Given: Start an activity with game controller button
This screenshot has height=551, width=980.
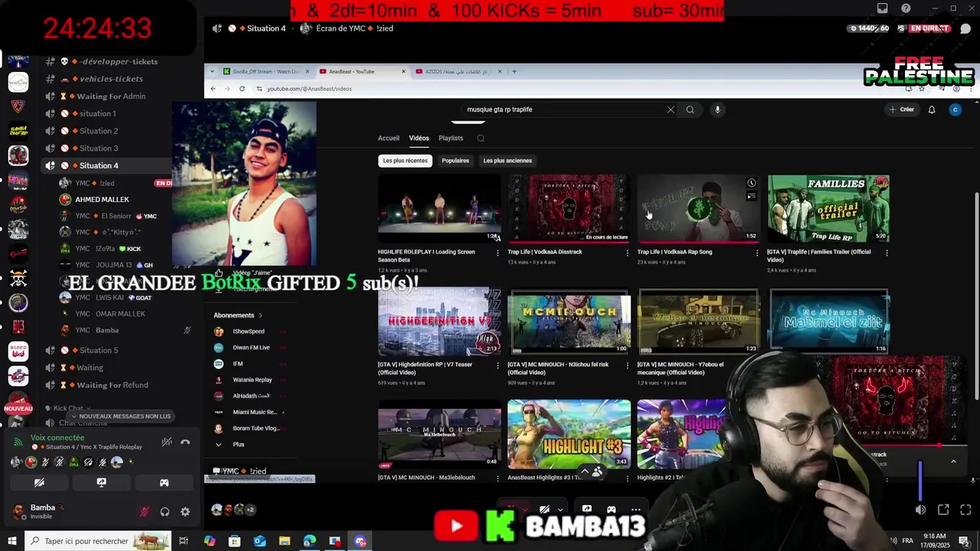Looking at the screenshot, I should pyautogui.click(x=164, y=483).
